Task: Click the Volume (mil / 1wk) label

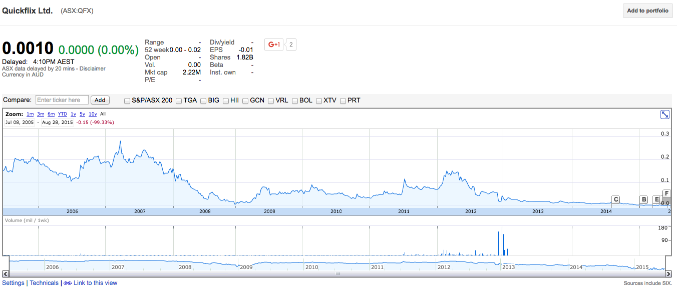Action: [x=27, y=220]
